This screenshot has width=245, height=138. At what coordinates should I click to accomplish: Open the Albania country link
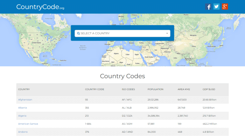pos(22,108)
